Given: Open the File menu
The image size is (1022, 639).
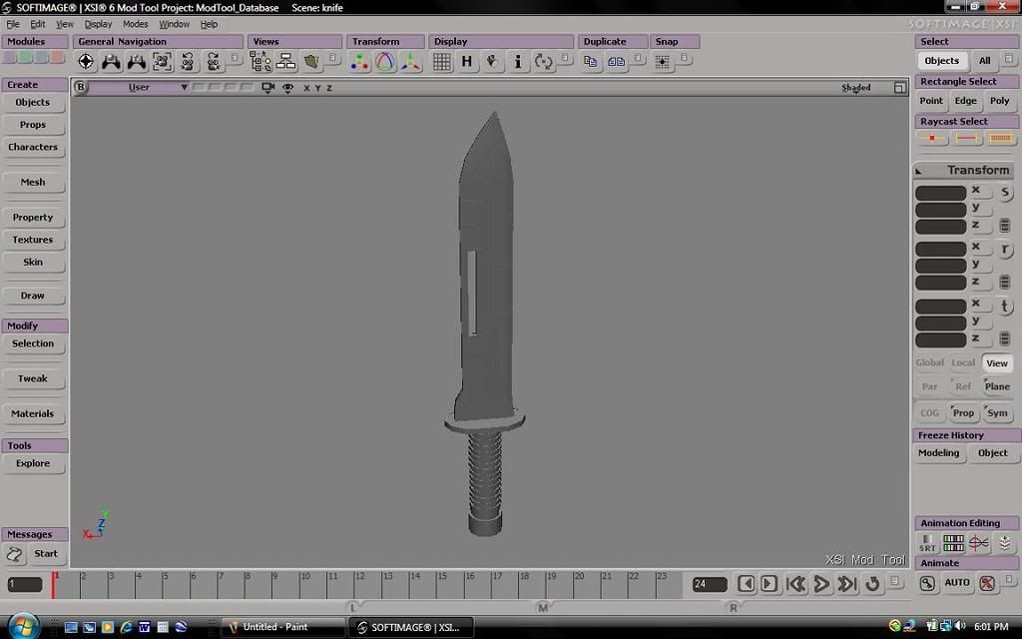Looking at the screenshot, I should point(13,24).
